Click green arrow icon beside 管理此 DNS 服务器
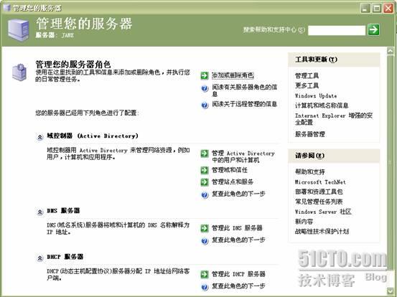Image resolution: width=397 pixels, height=297 pixels. [205, 228]
